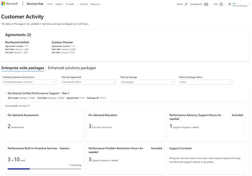This screenshot has height=176, width=252.
Task: Switch to Enhanced solutions packages tab
Action: click(x=72, y=68)
